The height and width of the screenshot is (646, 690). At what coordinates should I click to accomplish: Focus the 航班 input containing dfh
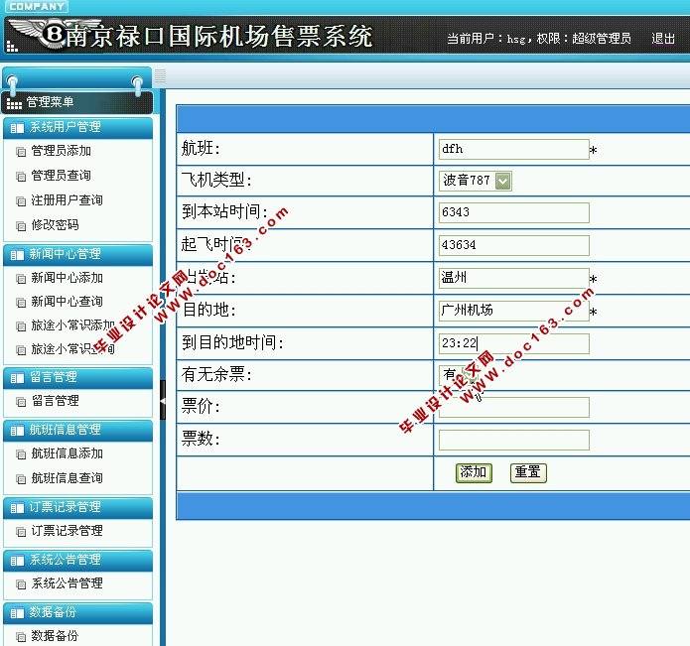[x=514, y=149]
